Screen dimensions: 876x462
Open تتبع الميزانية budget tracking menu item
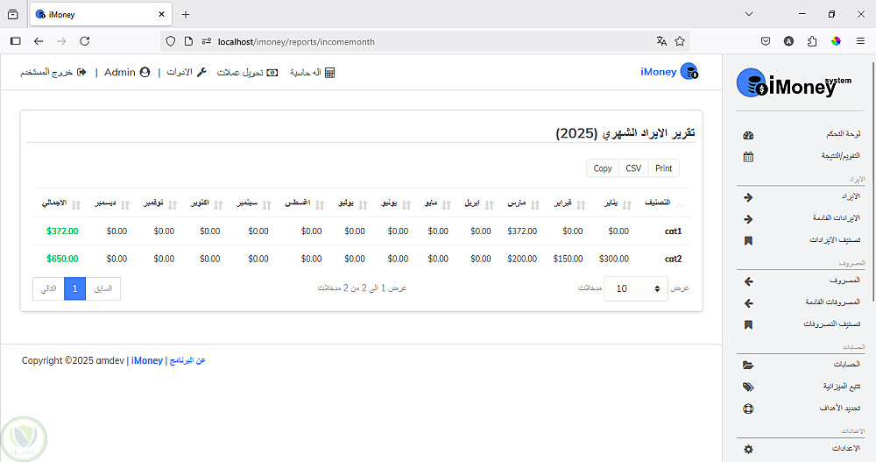click(x=842, y=386)
